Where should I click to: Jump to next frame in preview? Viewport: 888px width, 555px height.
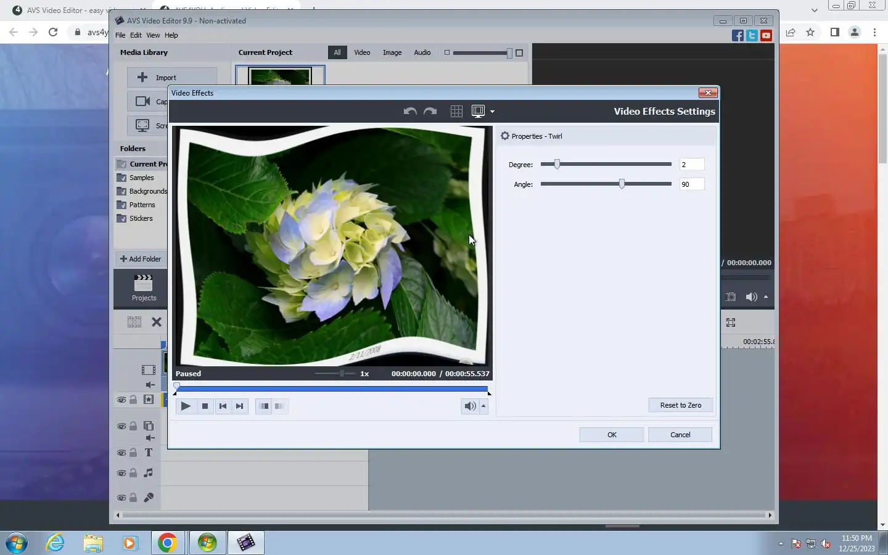240,406
